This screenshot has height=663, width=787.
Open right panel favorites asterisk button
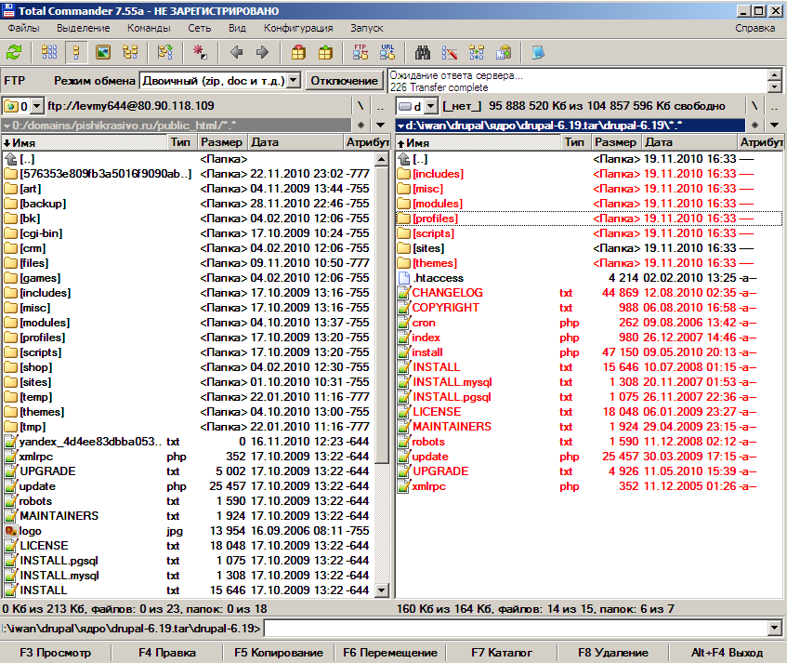[x=754, y=125]
